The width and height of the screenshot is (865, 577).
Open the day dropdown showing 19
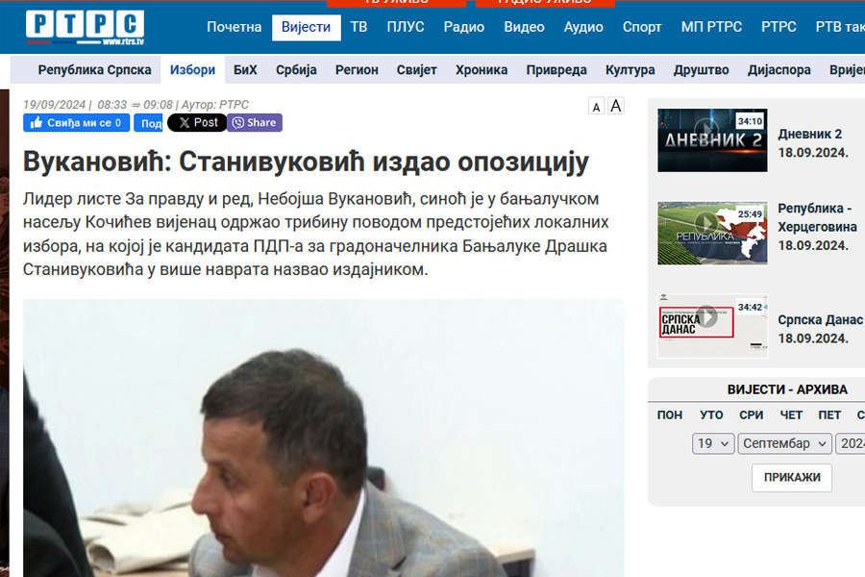pyautogui.click(x=713, y=443)
